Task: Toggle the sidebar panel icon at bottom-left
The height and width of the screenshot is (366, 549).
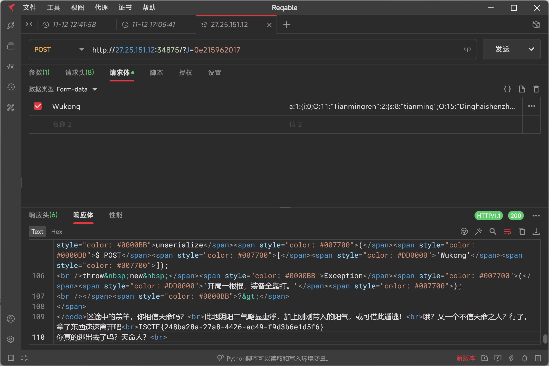Action: pos(11,358)
